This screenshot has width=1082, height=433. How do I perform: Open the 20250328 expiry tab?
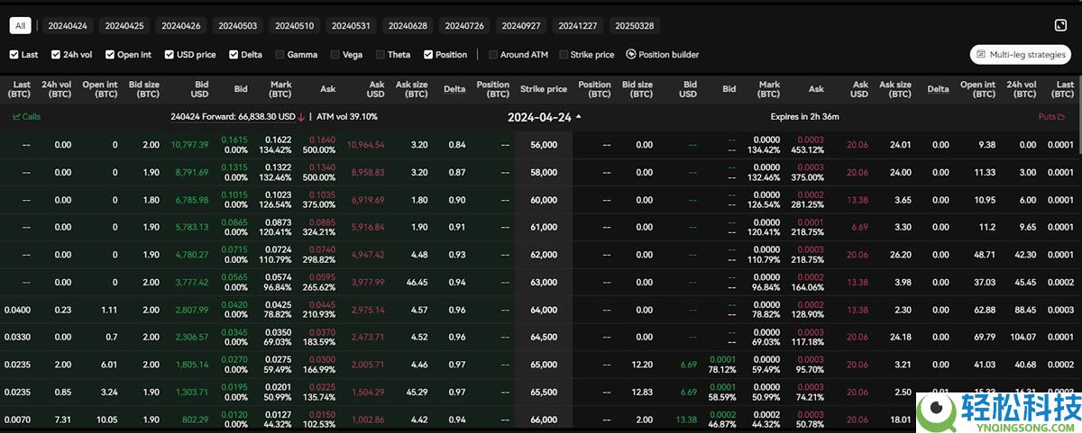click(635, 26)
